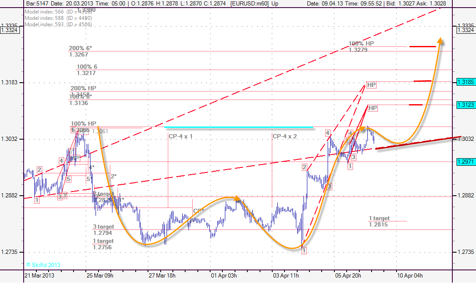This screenshot has height=283, width=476.
Task: Click the 3 target 1.2794 label
Action: pos(103,230)
